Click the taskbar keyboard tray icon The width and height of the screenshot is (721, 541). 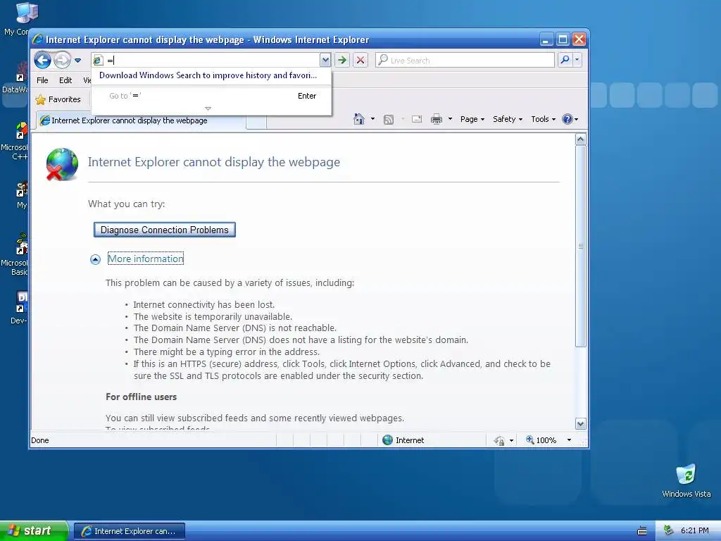(642, 531)
